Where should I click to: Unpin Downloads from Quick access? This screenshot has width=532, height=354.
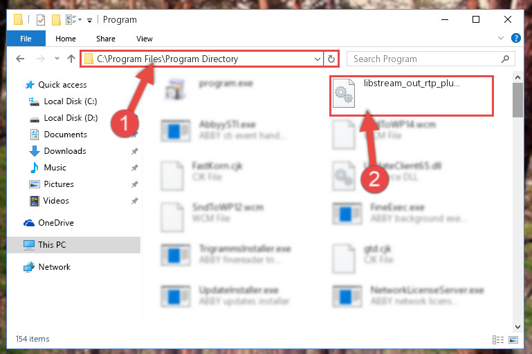coord(135,151)
